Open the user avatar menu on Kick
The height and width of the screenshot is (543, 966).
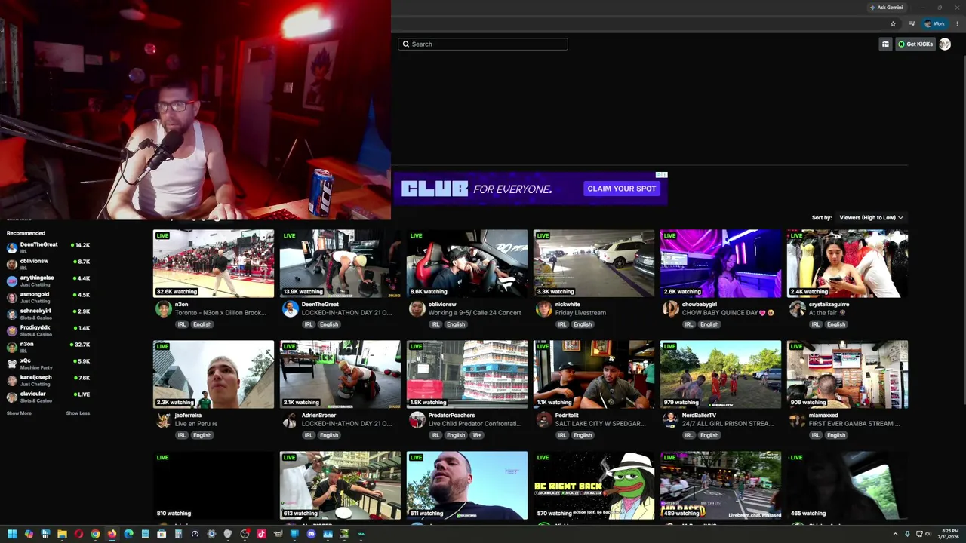pos(945,44)
